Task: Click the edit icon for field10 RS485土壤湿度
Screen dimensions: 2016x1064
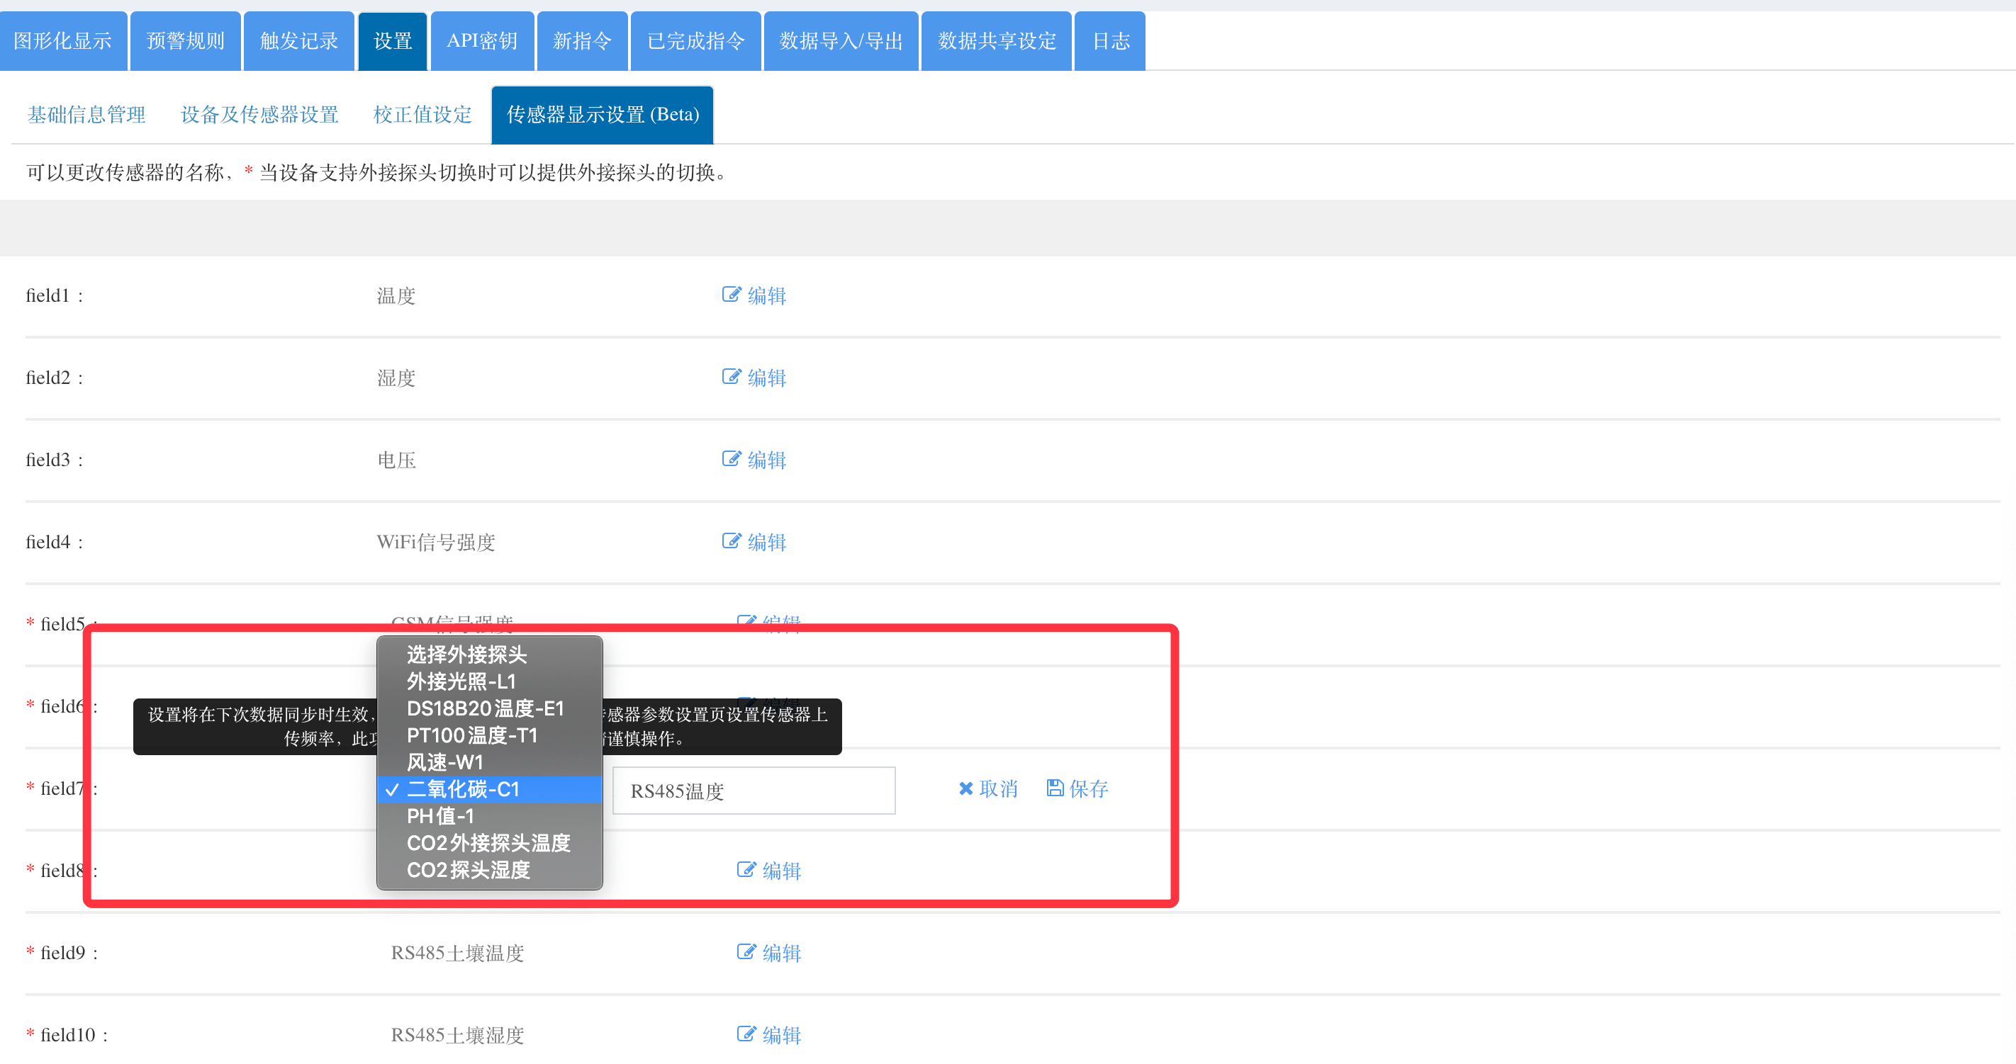Action: click(746, 1034)
